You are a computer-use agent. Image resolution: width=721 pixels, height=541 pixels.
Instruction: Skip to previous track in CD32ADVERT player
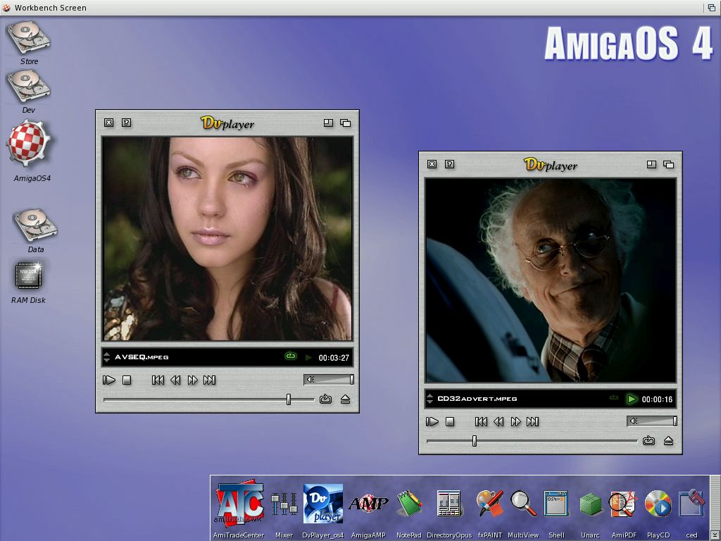[x=481, y=421]
